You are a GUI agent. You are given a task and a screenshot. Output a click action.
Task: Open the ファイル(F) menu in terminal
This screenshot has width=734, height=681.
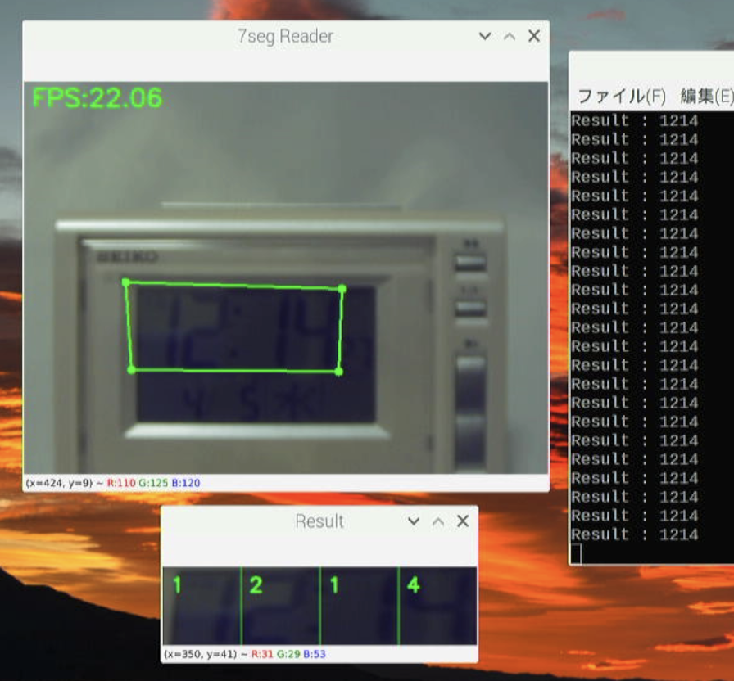(622, 97)
